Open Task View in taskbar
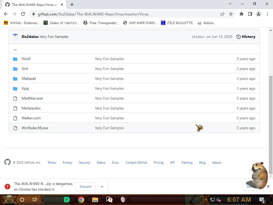 point(35,200)
